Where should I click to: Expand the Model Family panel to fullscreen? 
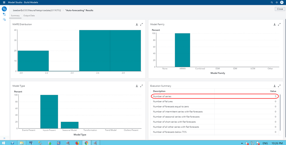(x=279, y=24)
